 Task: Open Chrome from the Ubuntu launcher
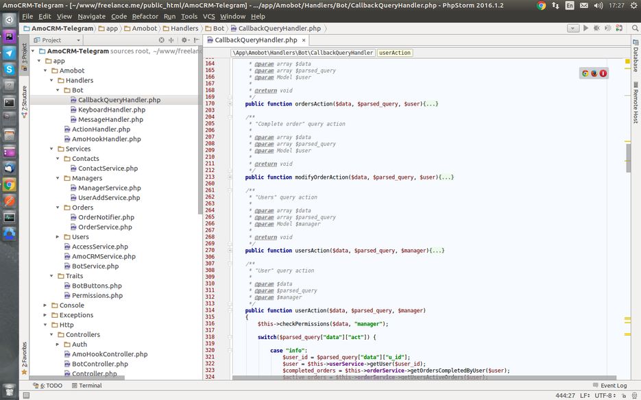10,185
